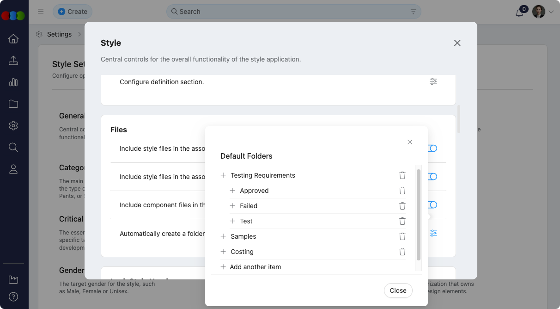Open definition section configuration sliders icon
Screen dimensions: 560x309
click(433, 81)
